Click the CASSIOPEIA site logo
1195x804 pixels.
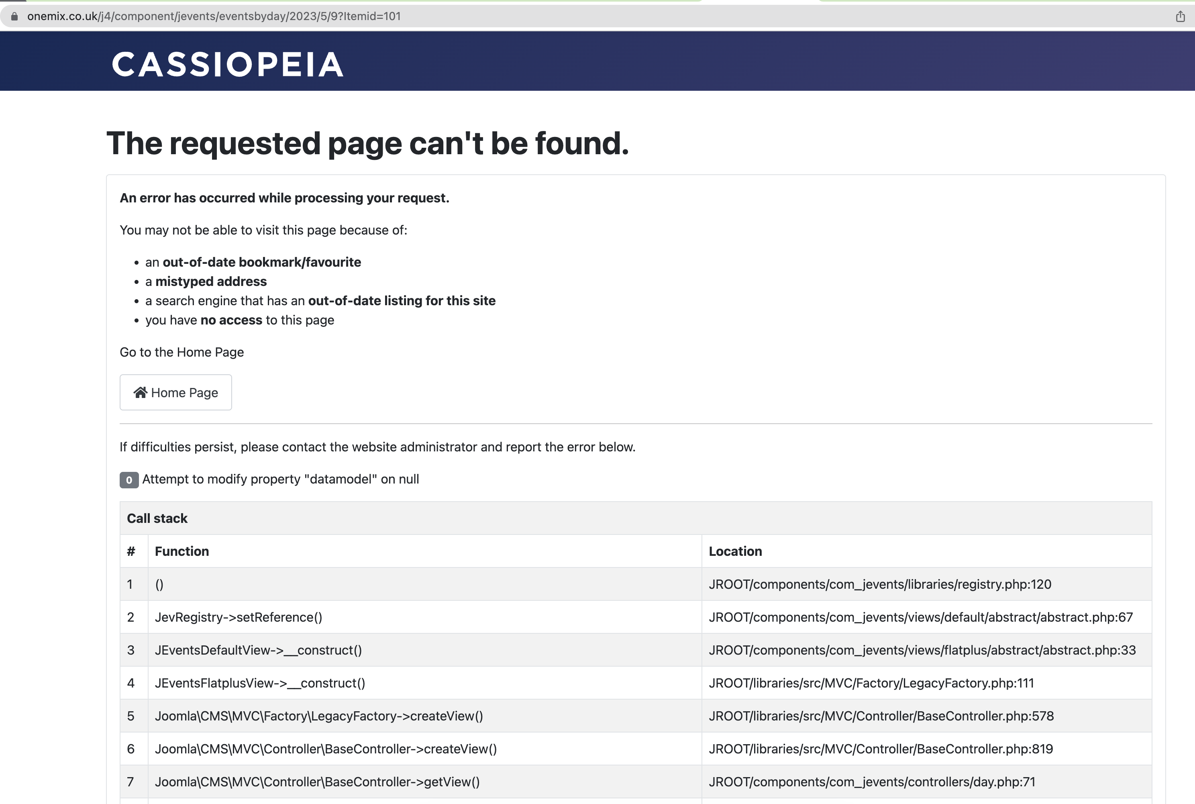tap(228, 65)
